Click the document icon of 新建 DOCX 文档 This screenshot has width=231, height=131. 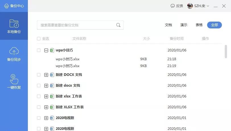click(x=52, y=75)
